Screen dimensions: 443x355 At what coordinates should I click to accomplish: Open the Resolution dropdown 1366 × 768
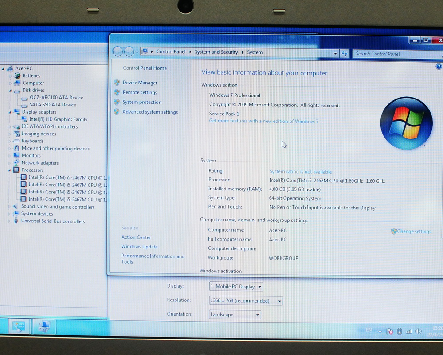[x=246, y=301]
